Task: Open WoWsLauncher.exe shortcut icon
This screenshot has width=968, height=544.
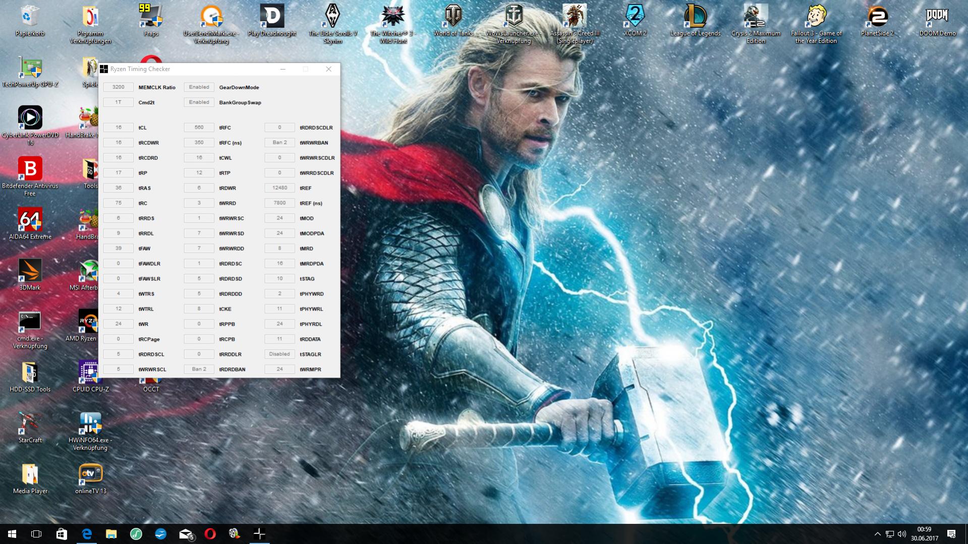Action: tap(514, 24)
